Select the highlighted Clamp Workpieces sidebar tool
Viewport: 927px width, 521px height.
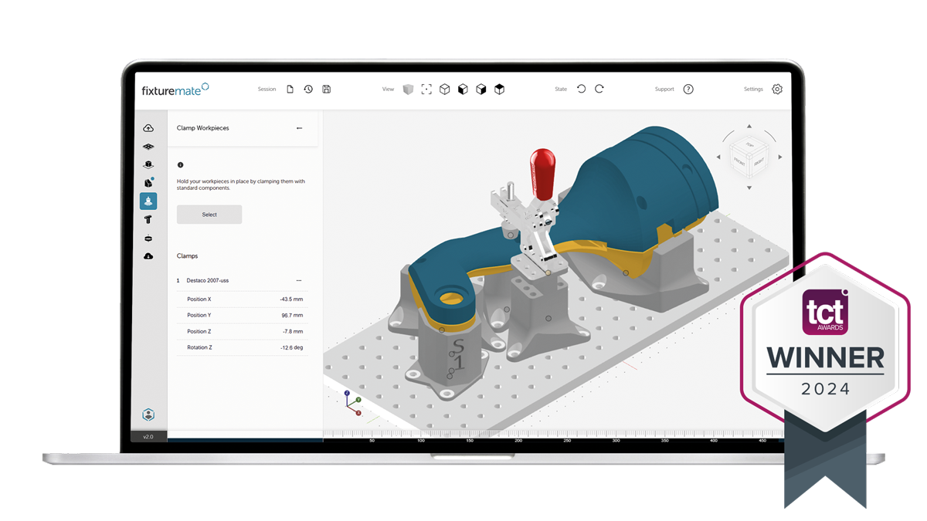148,201
